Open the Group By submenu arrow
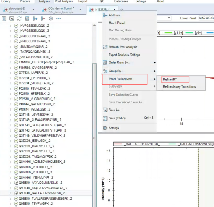This screenshot has height=207, width=214. [x=154, y=71]
